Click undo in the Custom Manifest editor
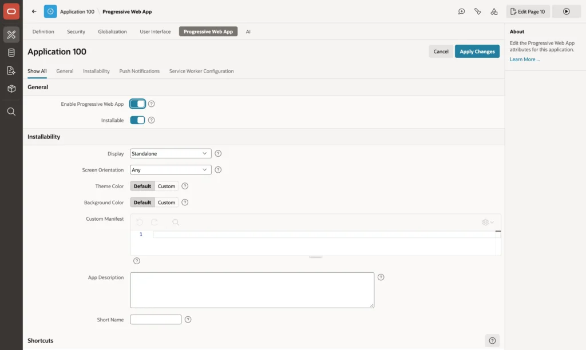Screen dimensions: 586x350 [140, 222]
